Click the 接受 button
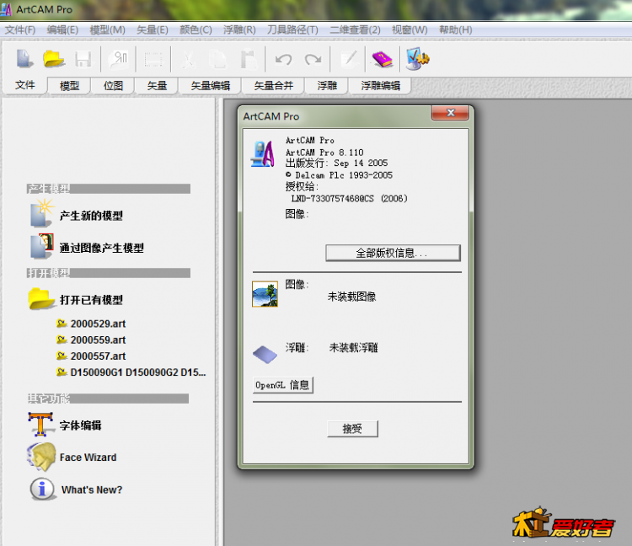Screen dimensions: 632x546 pyautogui.click(x=352, y=429)
